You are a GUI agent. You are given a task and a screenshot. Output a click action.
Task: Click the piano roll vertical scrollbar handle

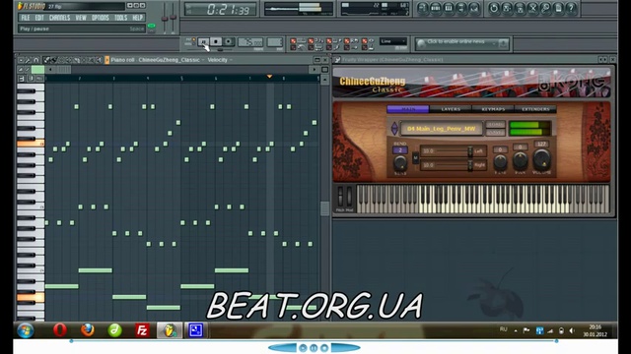(x=324, y=208)
